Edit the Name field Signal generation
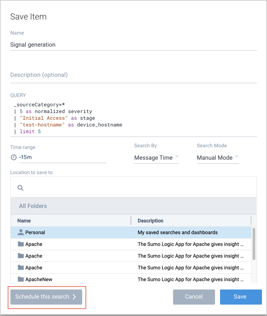The height and width of the screenshot is (316, 267). pos(133,45)
